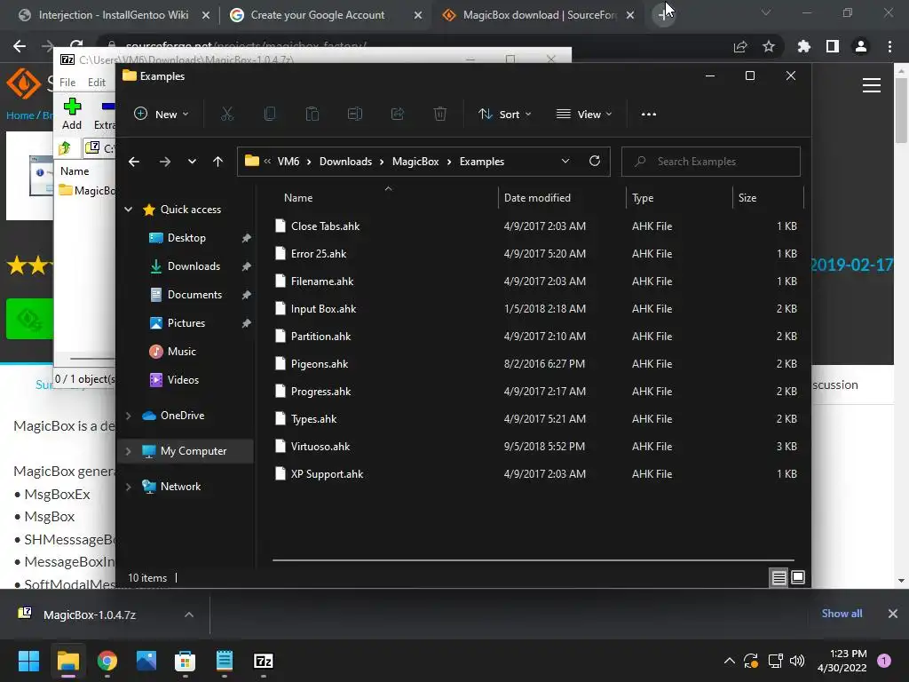The image size is (909, 682).
Task: Click the Add button in 7-Zip window
Action: [72, 114]
